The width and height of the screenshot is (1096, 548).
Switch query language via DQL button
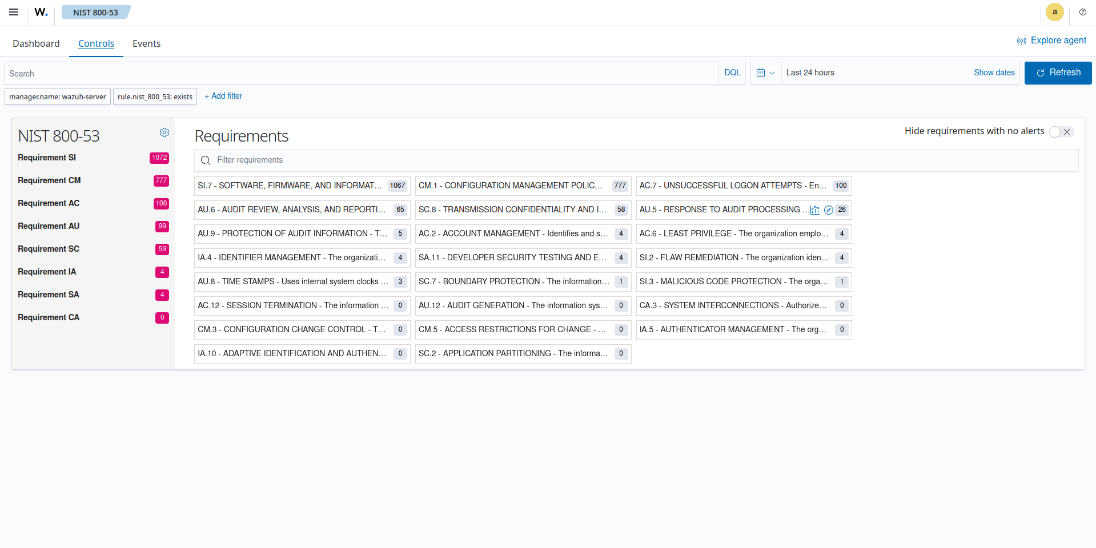coord(732,73)
